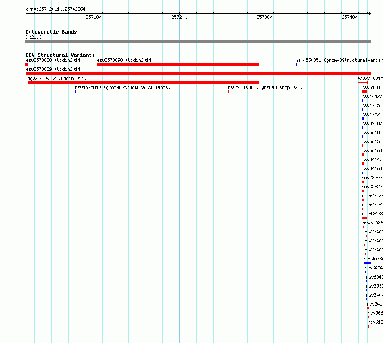Select the gray Xp21.3 cytoband bar
This screenshot has height=343, width=383.
click(198, 42)
